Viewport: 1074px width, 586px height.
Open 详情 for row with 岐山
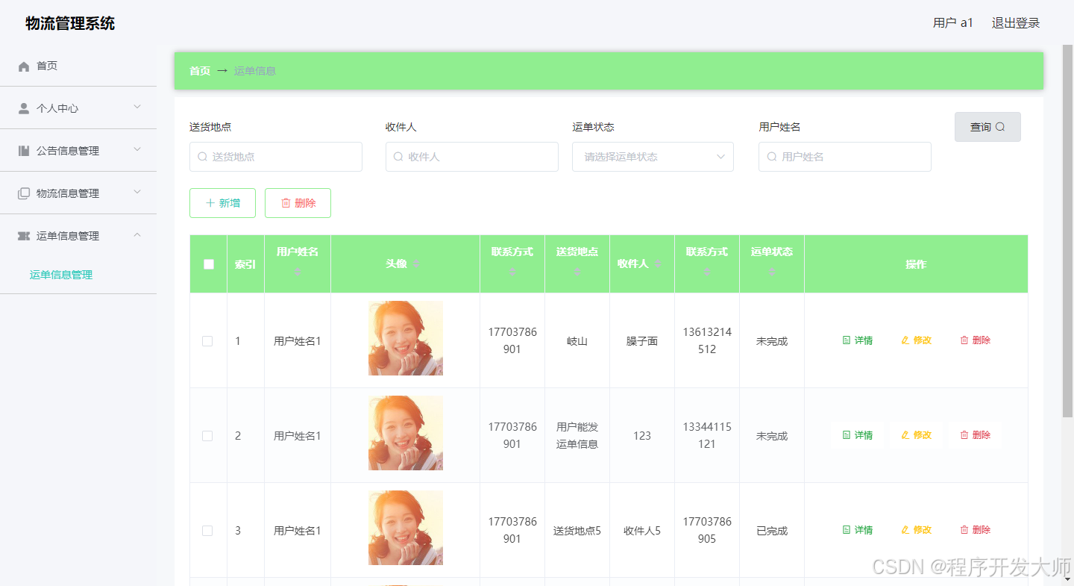857,340
